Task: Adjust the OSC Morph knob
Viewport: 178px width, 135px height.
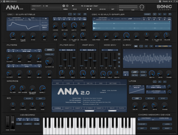Action: [x=13, y=35]
